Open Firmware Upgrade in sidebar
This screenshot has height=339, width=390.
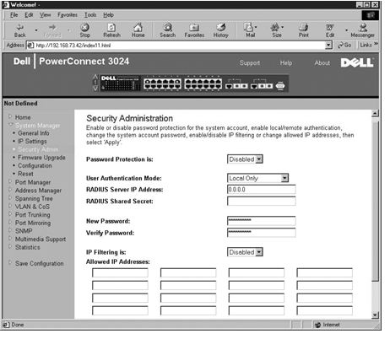pos(41,158)
